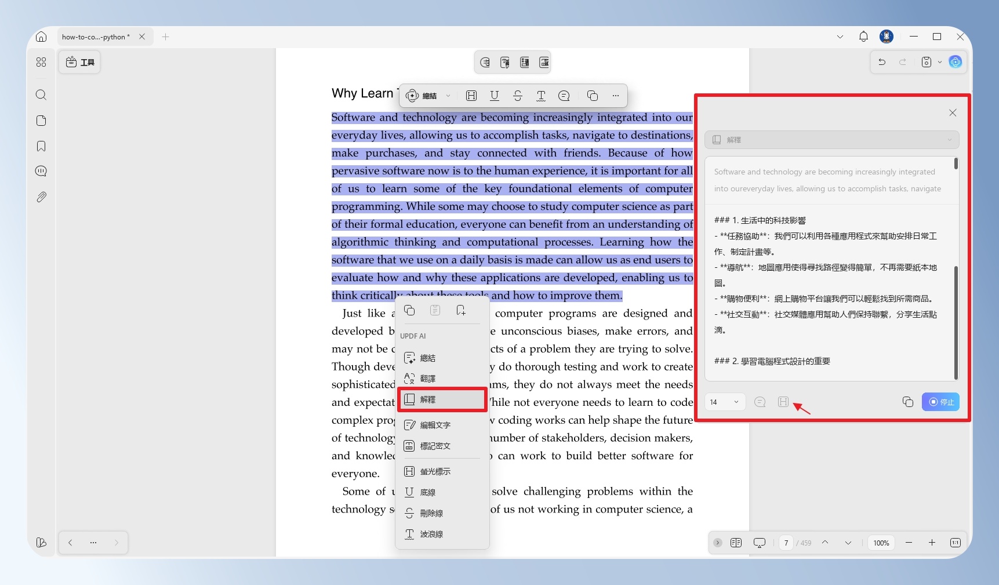999x585 pixels.
Task: Open the thumbnails grid view icon
Action: [x=41, y=62]
